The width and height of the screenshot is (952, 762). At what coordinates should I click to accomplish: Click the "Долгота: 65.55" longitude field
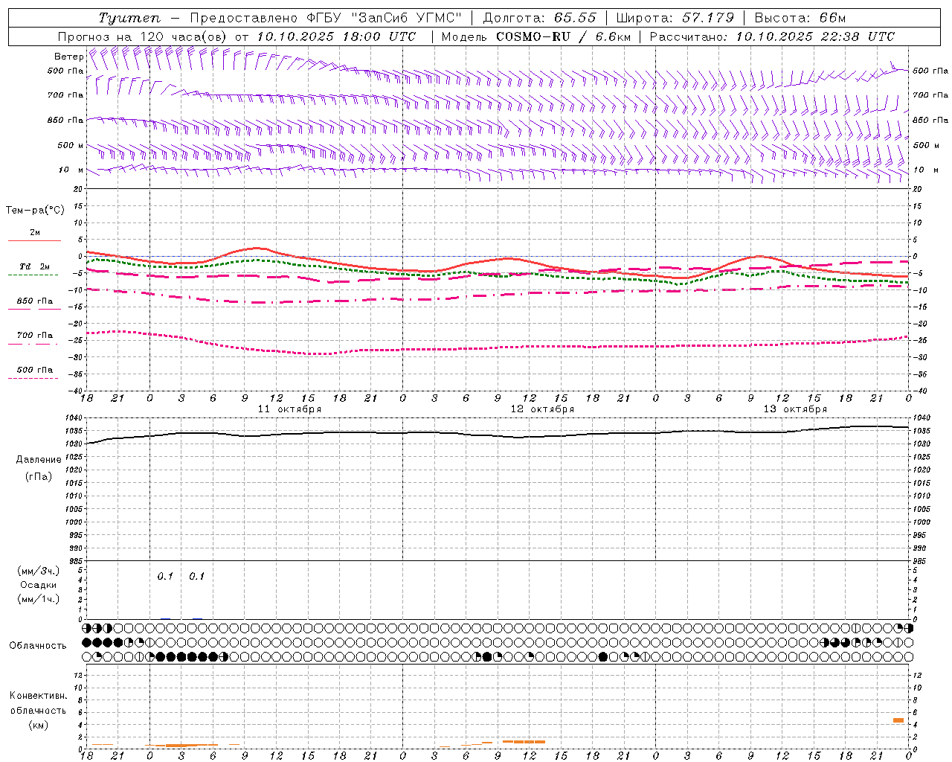(539, 18)
